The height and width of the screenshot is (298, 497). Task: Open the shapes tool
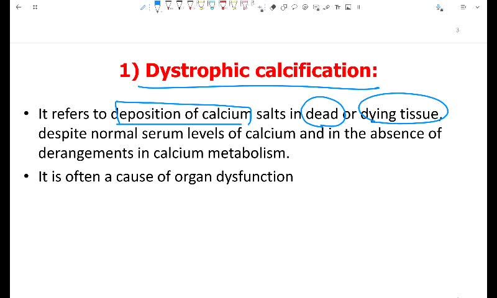pos(284,7)
